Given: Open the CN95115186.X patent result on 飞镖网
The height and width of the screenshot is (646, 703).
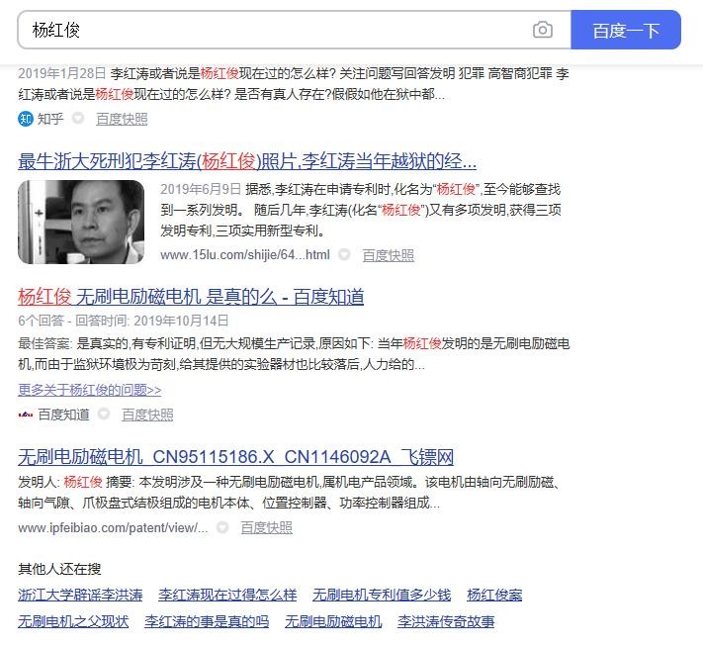Looking at the screenshot, I should tap(235, 457).
